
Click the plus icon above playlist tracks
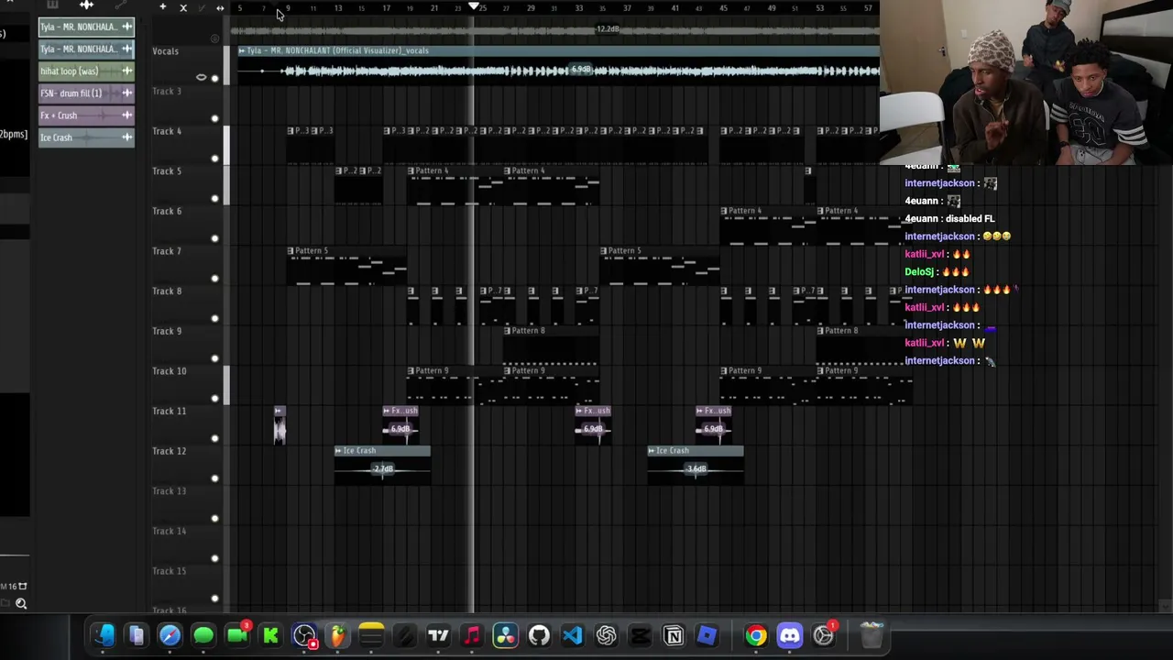pos(162,8)
